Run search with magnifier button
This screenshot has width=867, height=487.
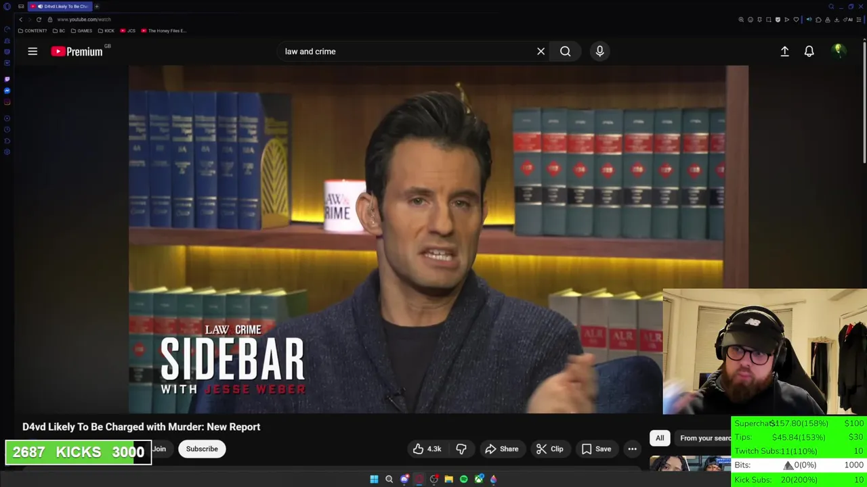[565, 51]
